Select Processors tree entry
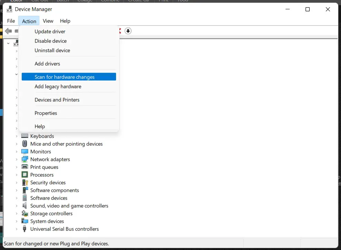The height and width of the screenshot is (250, 341). 42,175
